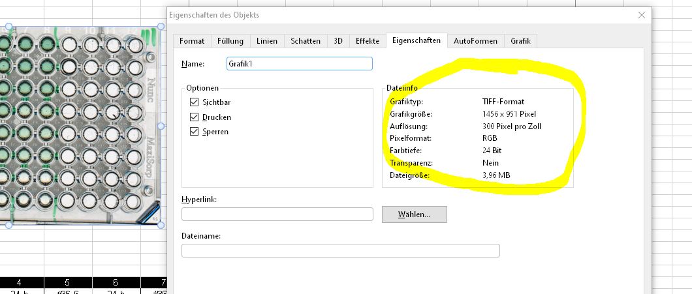This screenshot has height=294, width=692.
Task: Go to the Schatten tab
Action: click(x=306, y=41)
